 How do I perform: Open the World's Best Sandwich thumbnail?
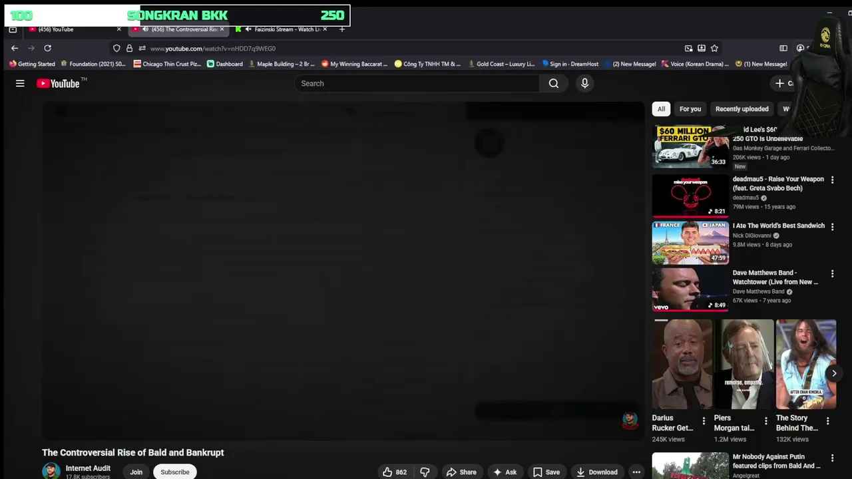click(x=690, y=243)
